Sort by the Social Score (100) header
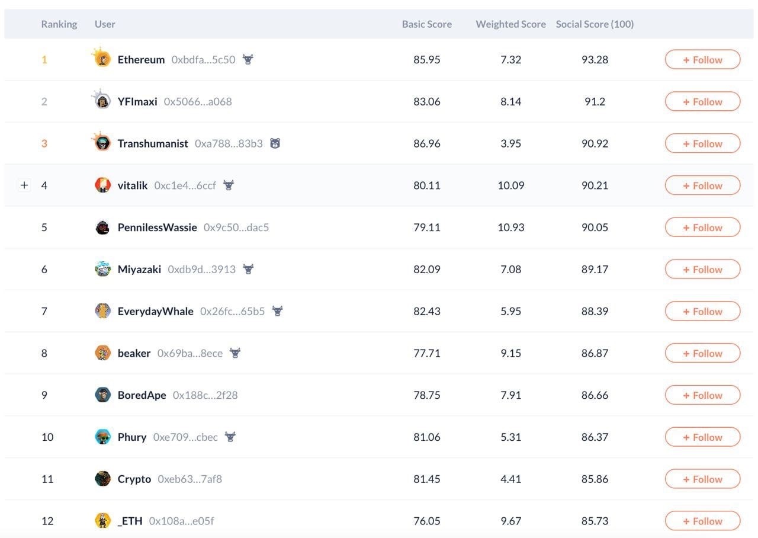758x538 pixels. (x=595, y=24)
